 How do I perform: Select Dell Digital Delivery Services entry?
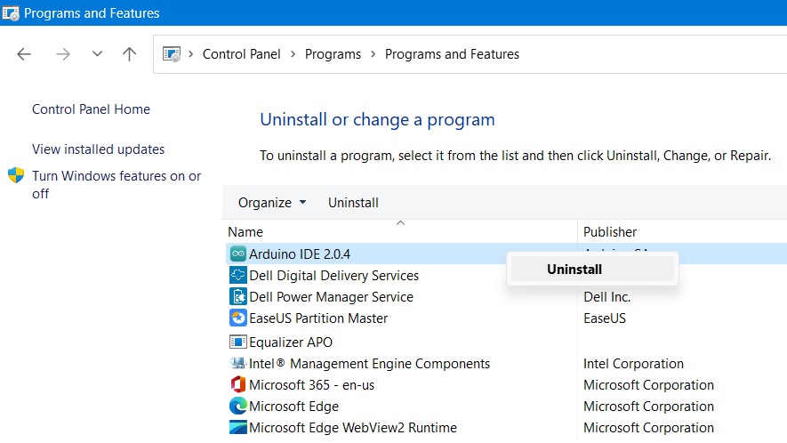(x=333, y=275)
